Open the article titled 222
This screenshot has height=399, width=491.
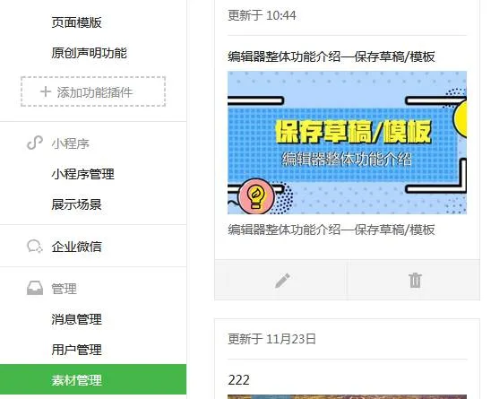239,380
